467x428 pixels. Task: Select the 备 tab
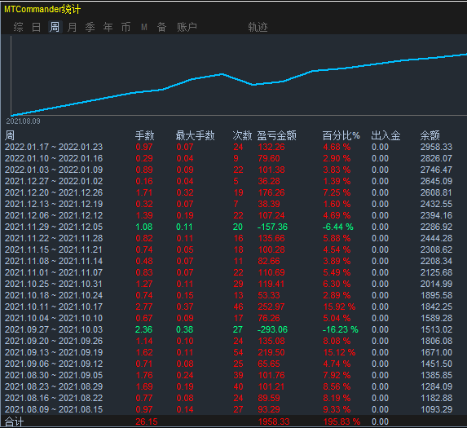pyautogui.click(x=161, y=27)
